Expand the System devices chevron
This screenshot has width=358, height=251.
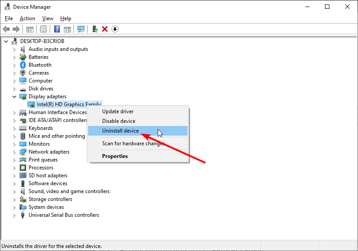15,207
